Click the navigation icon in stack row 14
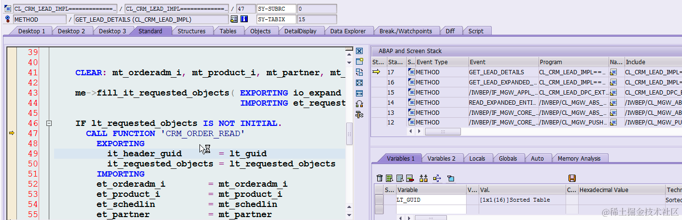Image resolution: width=682 pixels, height=220 pixels. [614, 102]
